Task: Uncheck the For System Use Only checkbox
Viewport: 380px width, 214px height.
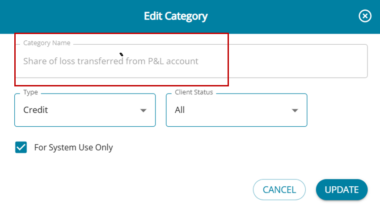Action: point(21,147)
